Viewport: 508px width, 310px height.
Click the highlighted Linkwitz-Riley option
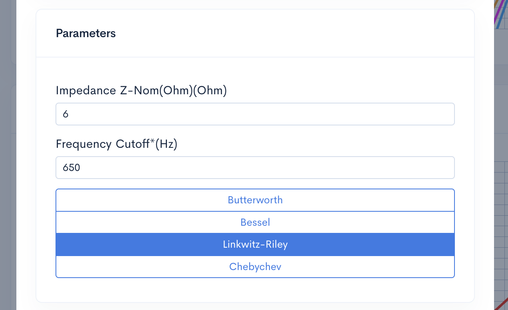255,244
